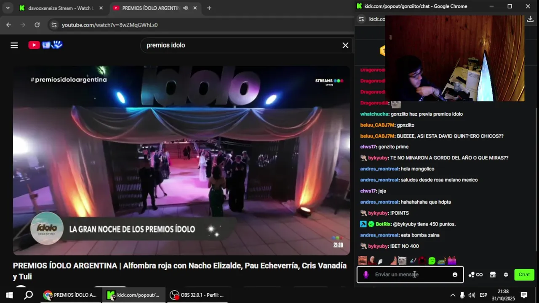Insert the green blob face emote

[432, 261]
